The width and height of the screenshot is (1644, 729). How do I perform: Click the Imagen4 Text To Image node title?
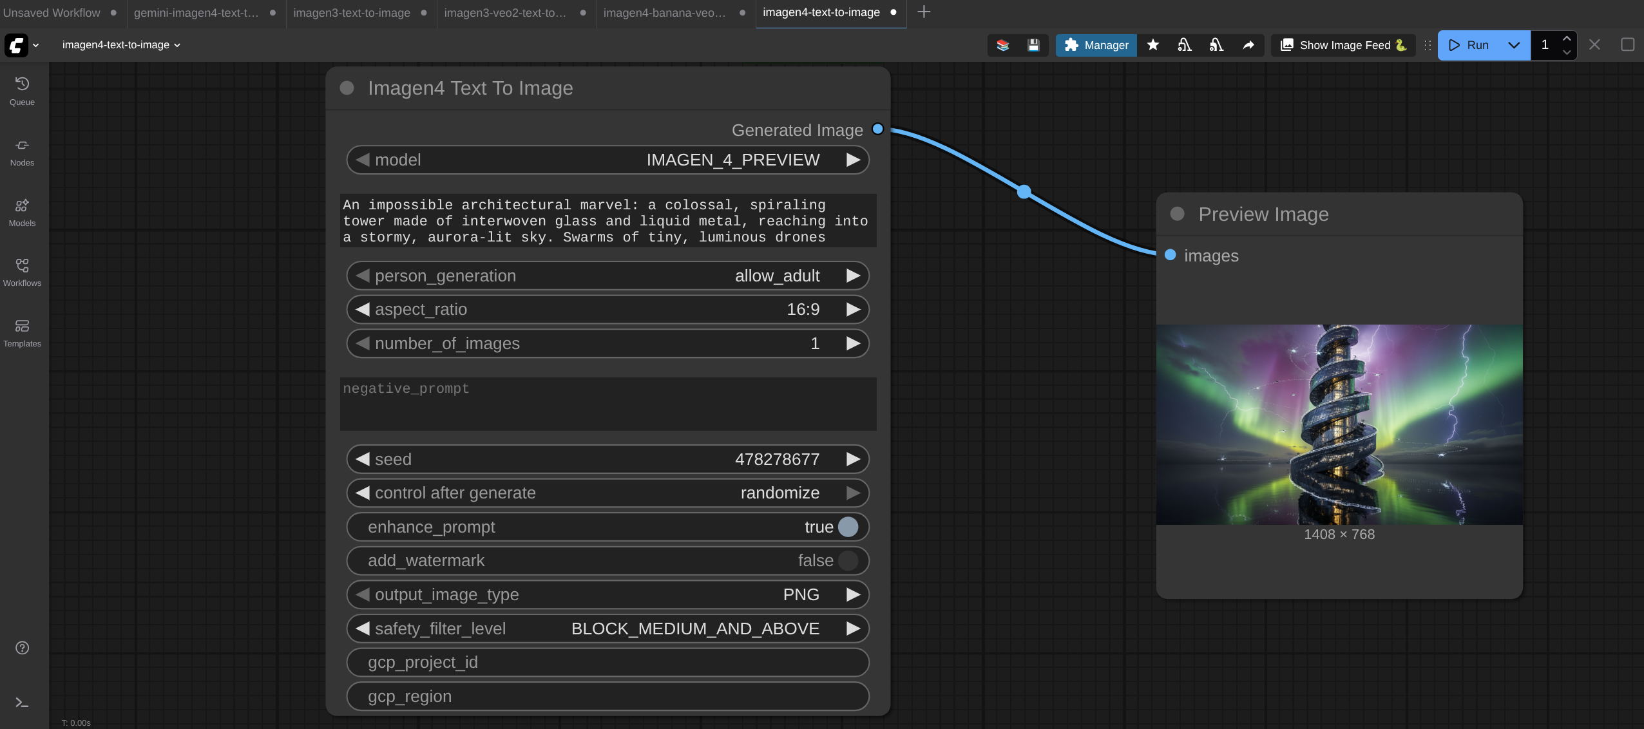click(470, 88)
